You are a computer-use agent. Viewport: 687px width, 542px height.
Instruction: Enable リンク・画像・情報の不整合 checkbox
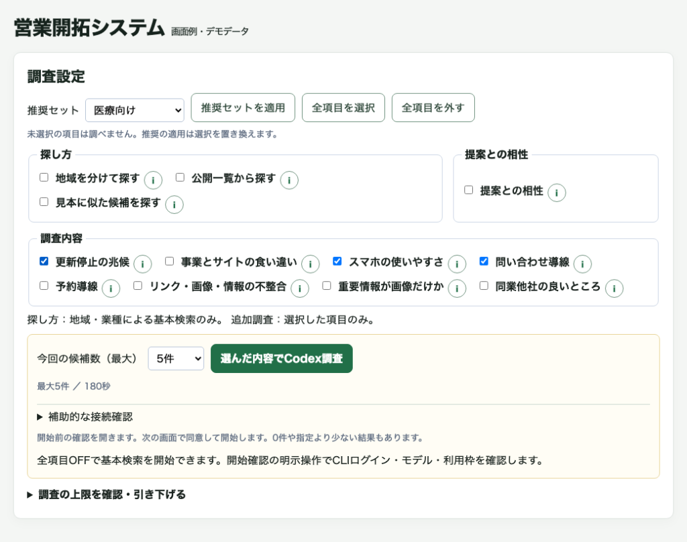click(x=138, y=286)
